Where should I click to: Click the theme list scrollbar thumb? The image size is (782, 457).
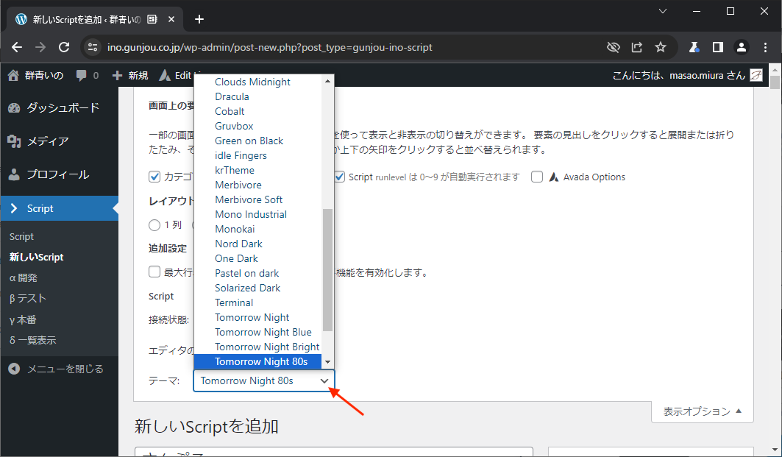328,269
